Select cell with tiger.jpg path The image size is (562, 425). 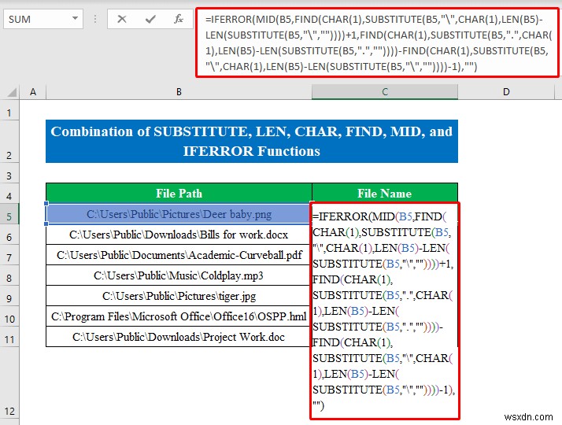click(179, 296)
